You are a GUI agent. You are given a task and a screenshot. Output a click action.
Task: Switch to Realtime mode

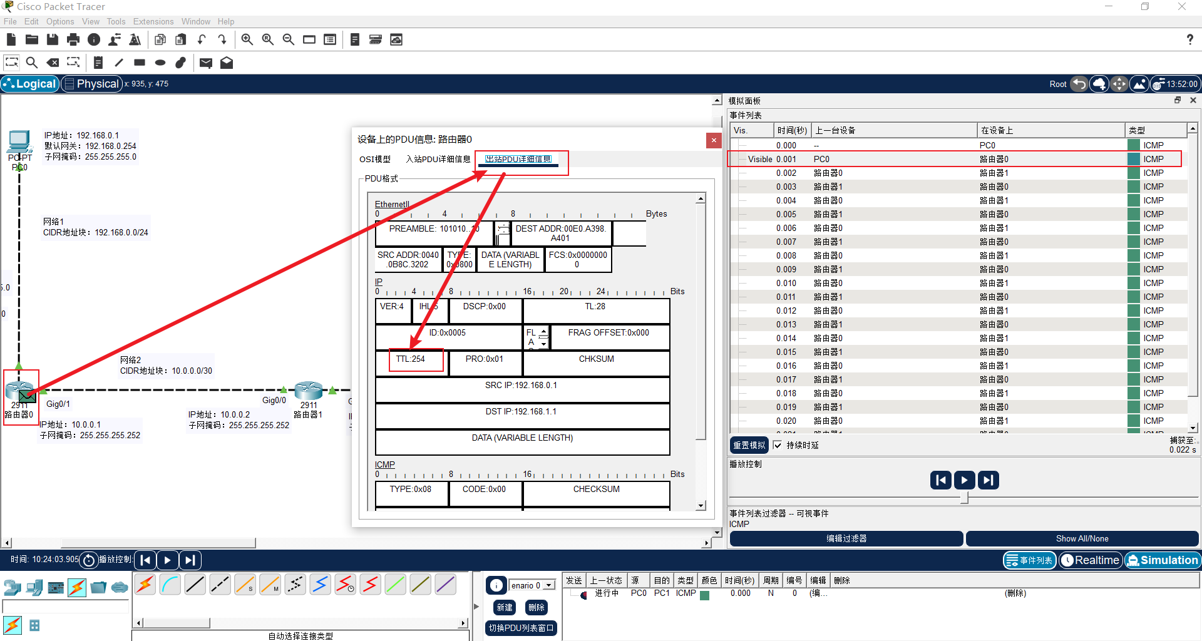1091,560
